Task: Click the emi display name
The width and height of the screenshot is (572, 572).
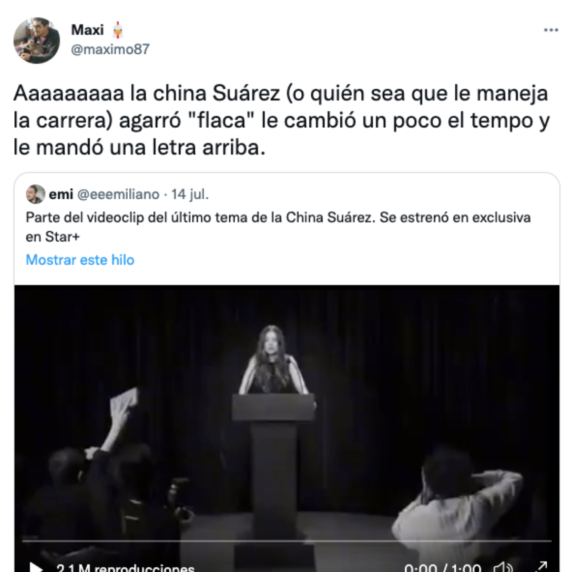Action: (x=61, y=194)
